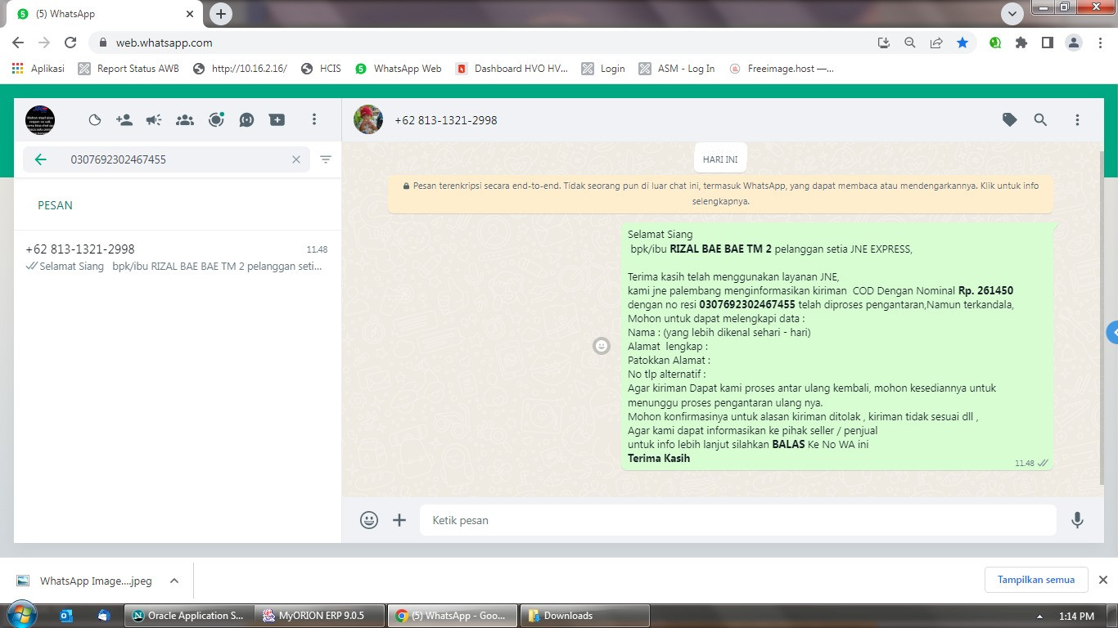The width and height of the screenshot is (1118, 628).
Task: Click the Terima Kasih closing text
Action: click(x=659, y=458)
